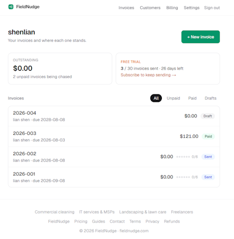This screenshot has height=239, width=234.
Task: Follow the Subscribe to keep sending link
Action: click(148, 75)
